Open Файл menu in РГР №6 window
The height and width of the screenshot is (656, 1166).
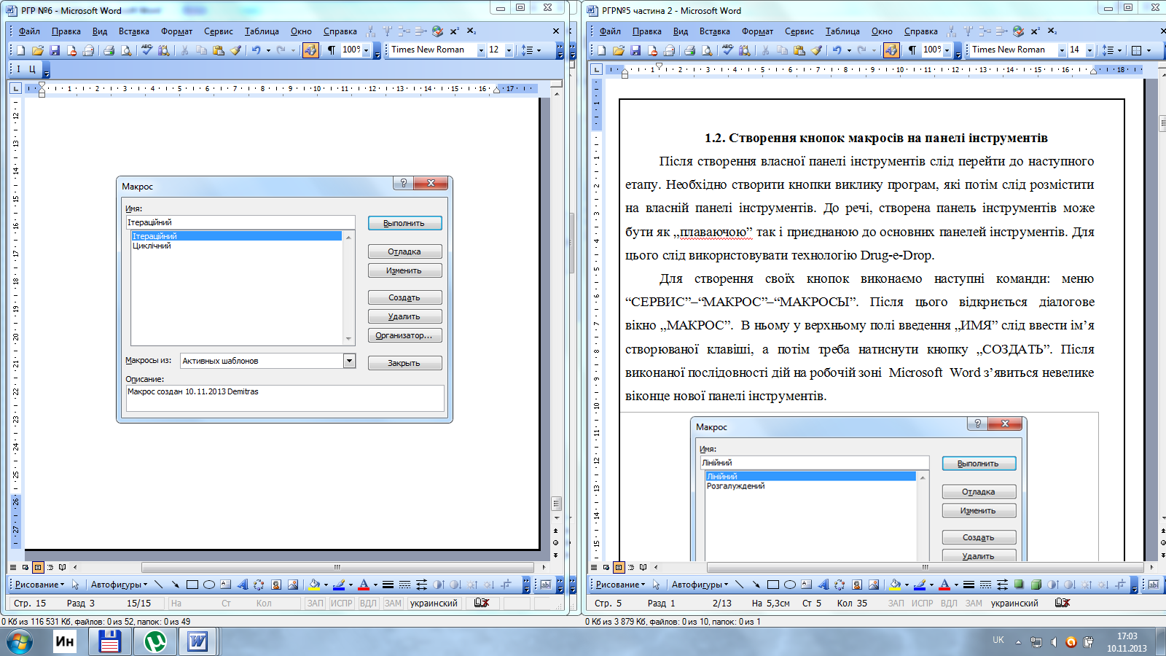[29, 31]
